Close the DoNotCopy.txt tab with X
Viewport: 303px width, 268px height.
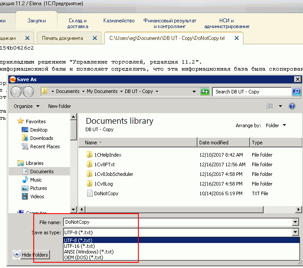coord(236,38)
